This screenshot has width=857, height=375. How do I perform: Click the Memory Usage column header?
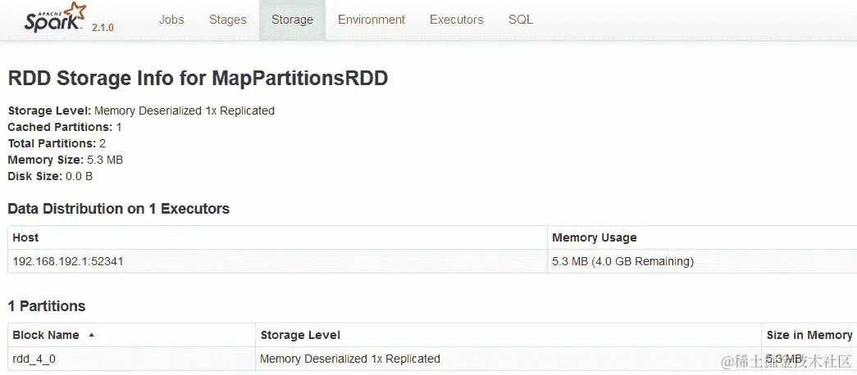point(594,237)
